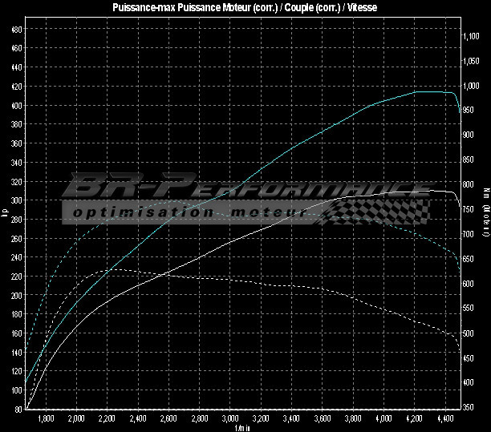The width and height of the screenshot is (491, 432).
Task: Click the 80 tick on the hp axis
Action: [18, 410]
